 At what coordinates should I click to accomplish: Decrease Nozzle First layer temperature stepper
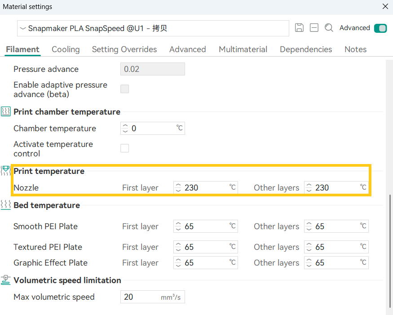(178, 191)
